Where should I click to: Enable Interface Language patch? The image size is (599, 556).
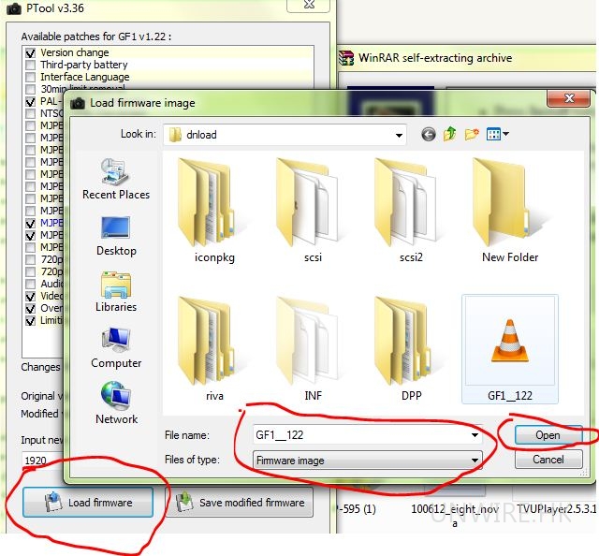tap(30, 77)
